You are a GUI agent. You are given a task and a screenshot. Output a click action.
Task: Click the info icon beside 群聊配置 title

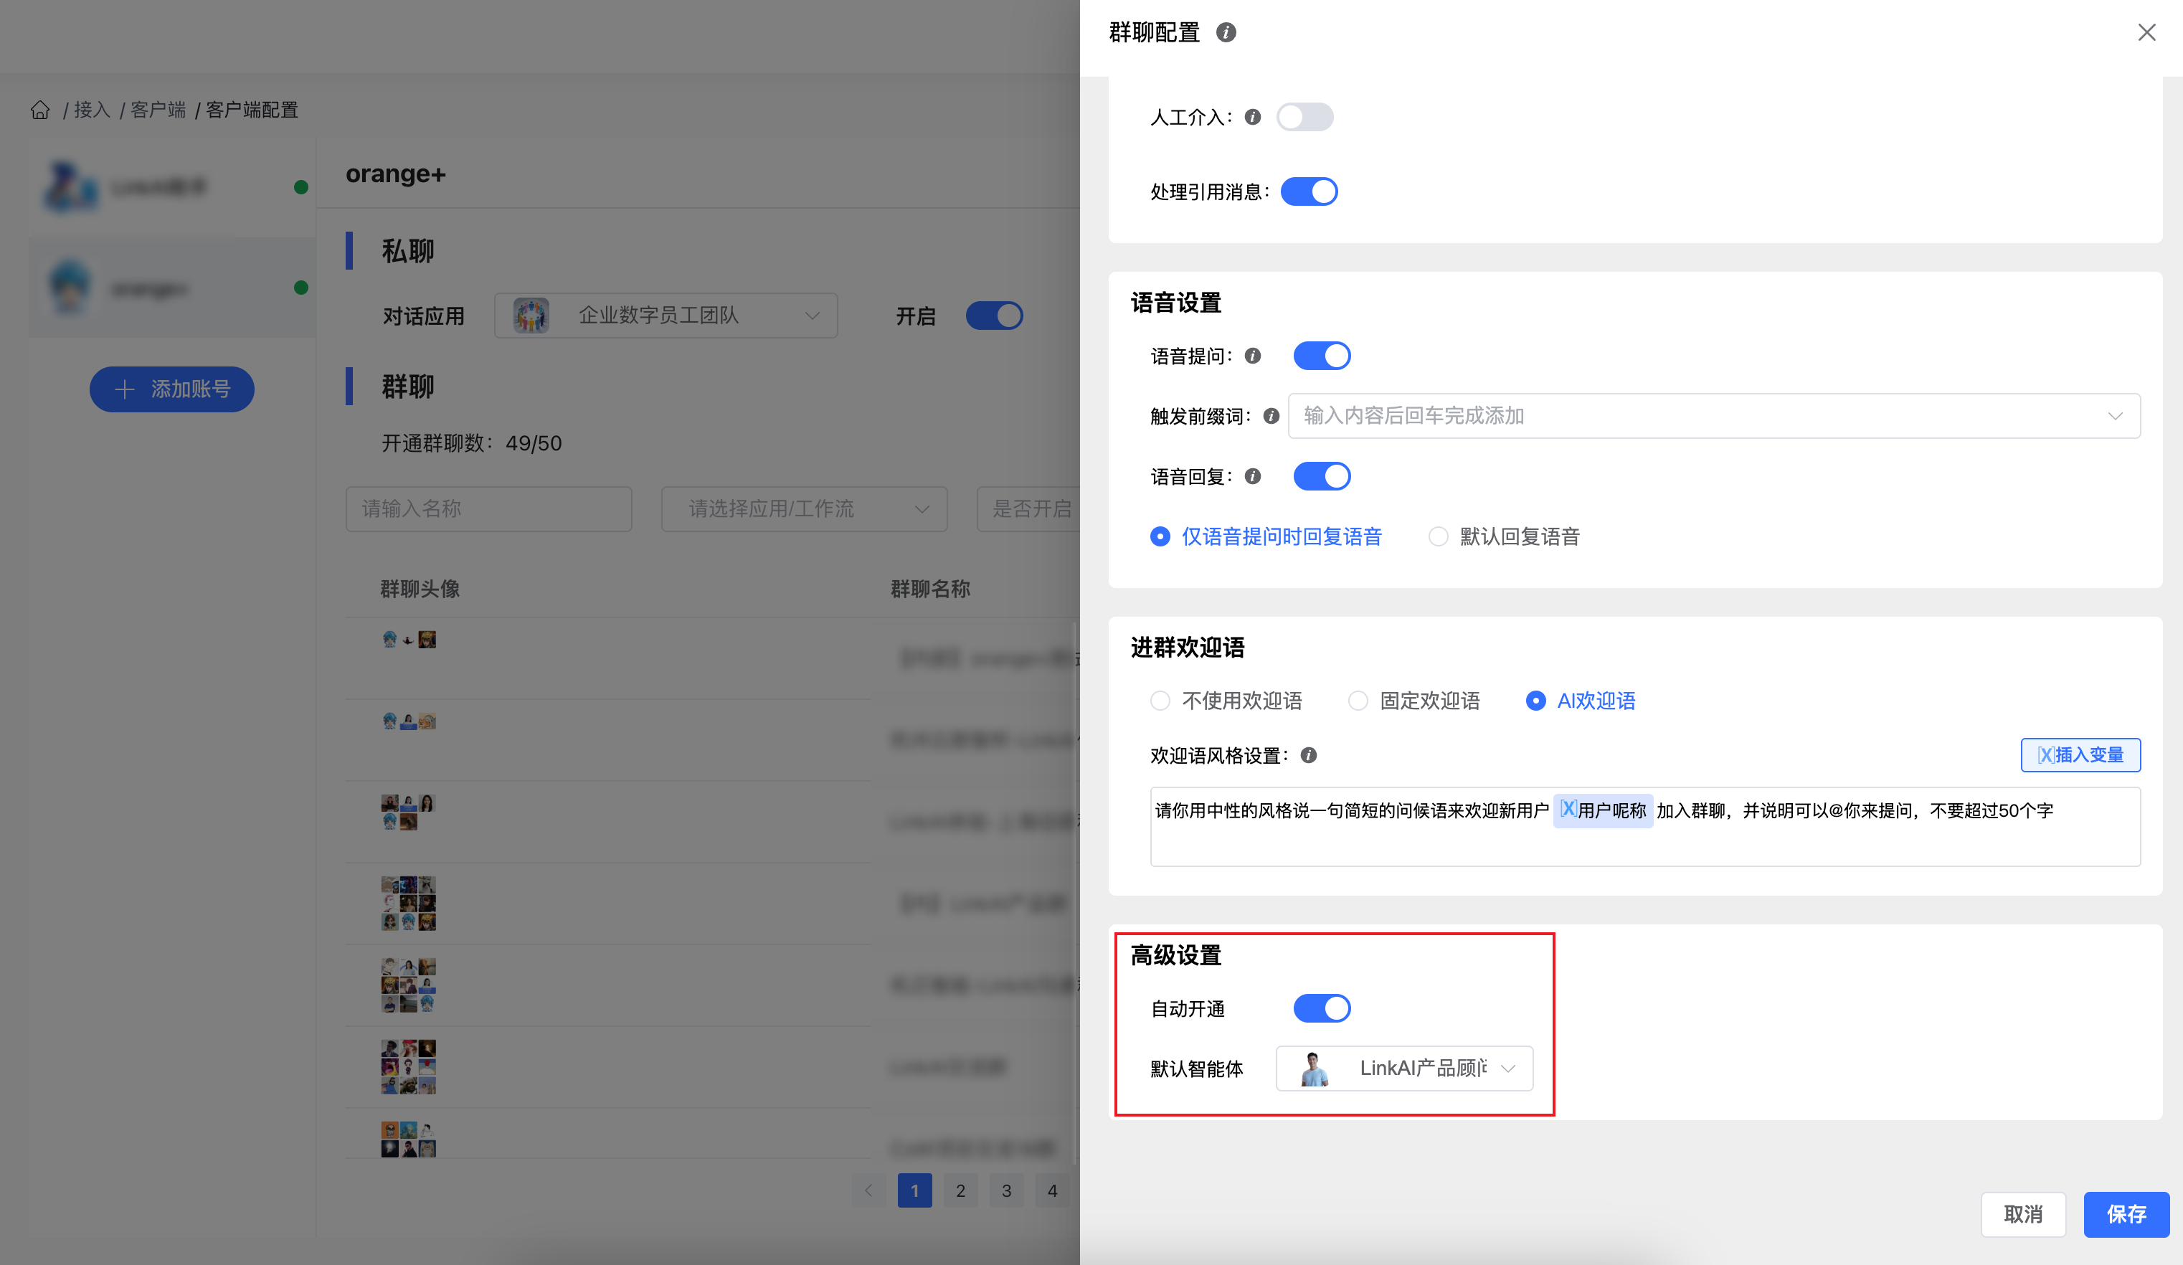pyautogui.click(x=1226, y=33)
